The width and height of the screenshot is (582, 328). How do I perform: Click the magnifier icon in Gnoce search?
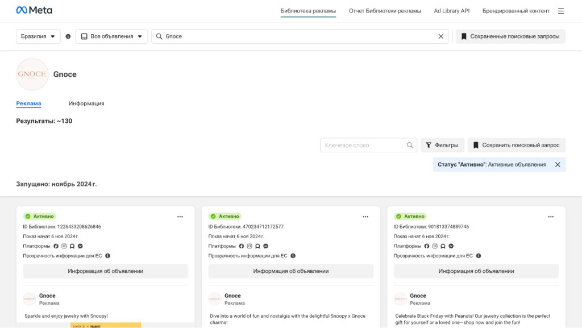pyautogui.click(x=159, y=36)
